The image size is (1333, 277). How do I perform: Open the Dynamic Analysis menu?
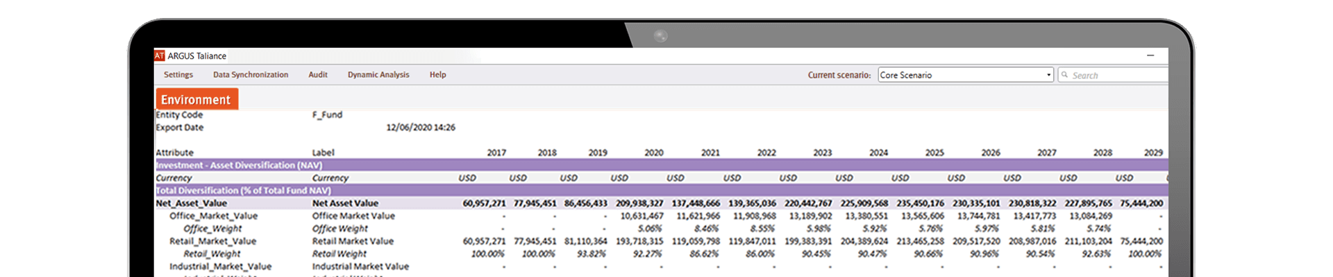click(x=378, y=75)
